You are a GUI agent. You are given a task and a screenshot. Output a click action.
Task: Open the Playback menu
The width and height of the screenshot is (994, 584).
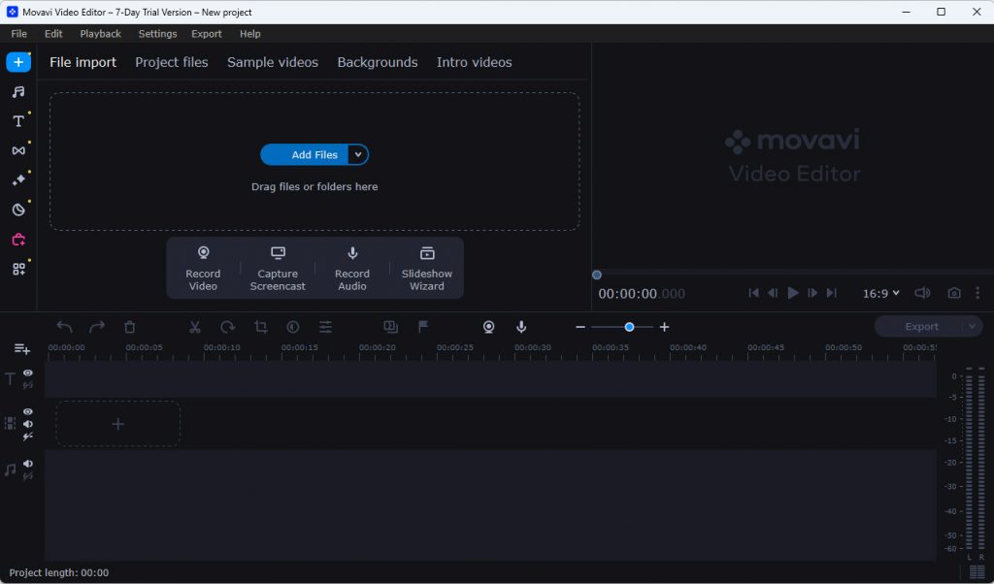coord(100,34)
